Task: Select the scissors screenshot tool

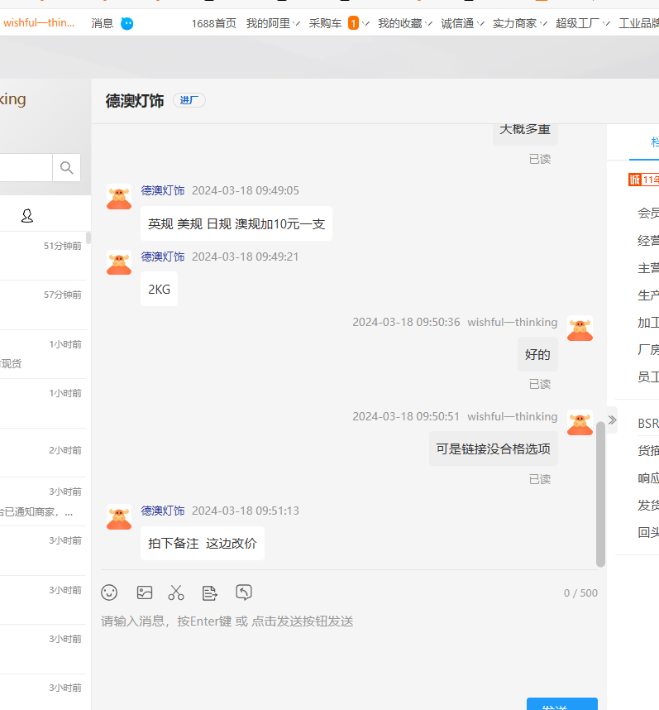Action: tap(176, 592)
